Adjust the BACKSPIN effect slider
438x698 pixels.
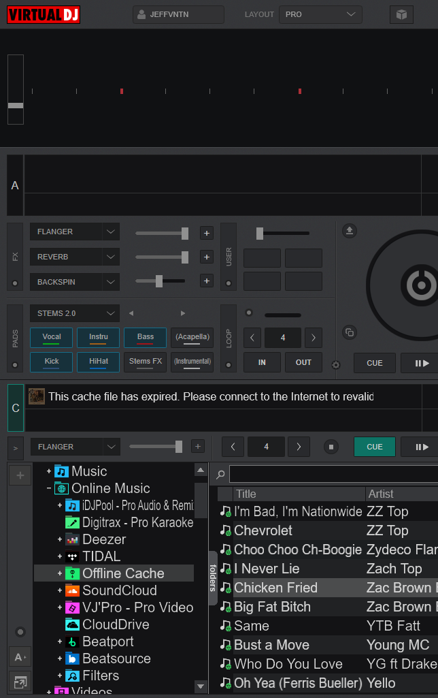point(158,281)
